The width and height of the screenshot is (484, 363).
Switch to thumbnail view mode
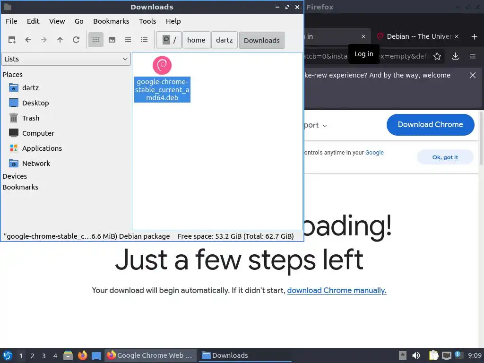[x=112, y=40]
